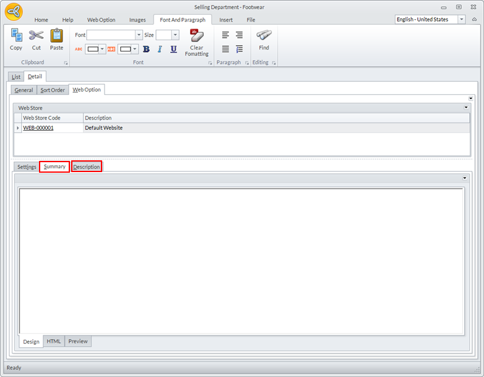Apply justify alignment to paragraph

pyautogui.click(x=225, y=49)
